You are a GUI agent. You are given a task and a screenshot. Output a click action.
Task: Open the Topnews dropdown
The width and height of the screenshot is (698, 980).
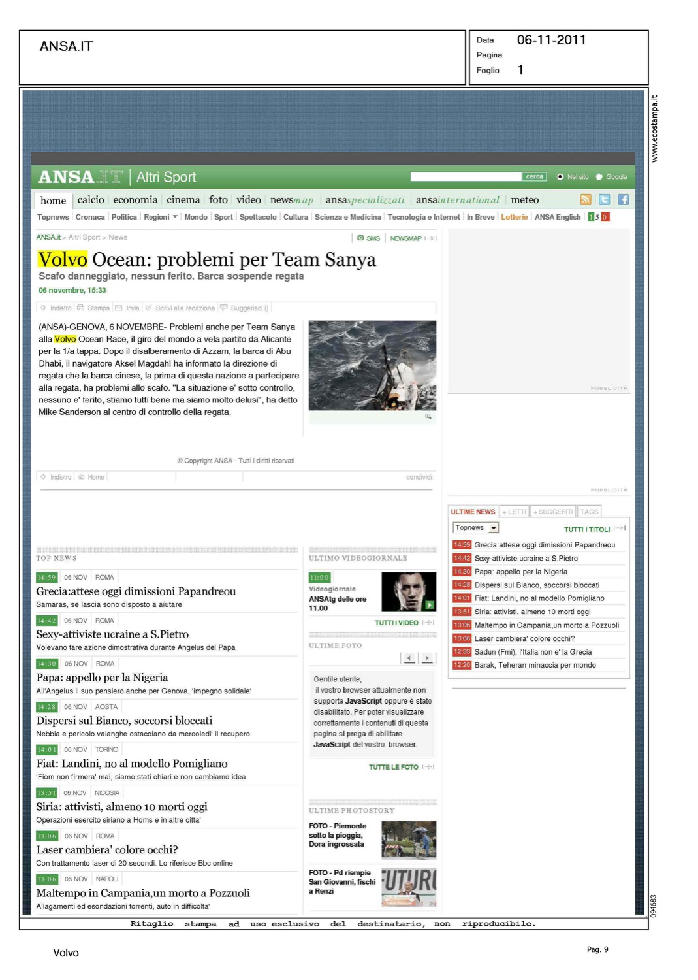tap(476, 528)
